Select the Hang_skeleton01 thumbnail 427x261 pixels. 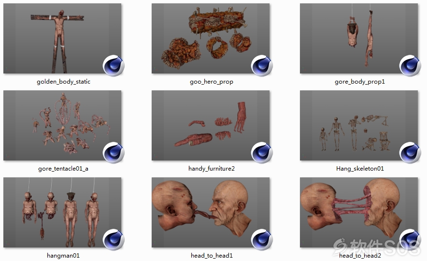[359, 125]
